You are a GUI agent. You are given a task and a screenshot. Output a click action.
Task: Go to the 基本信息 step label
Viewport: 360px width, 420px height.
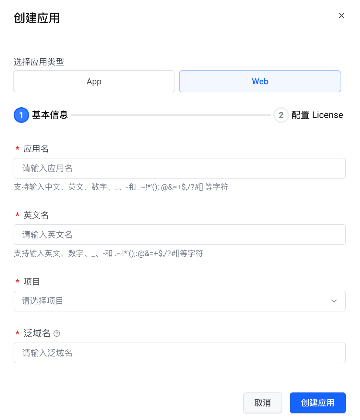click(50, 115)
